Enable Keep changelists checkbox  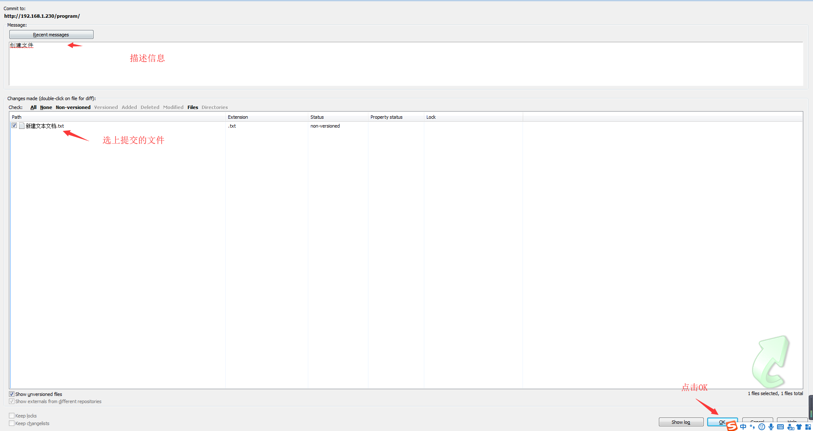pyautogui.click(x=12, y=423)
